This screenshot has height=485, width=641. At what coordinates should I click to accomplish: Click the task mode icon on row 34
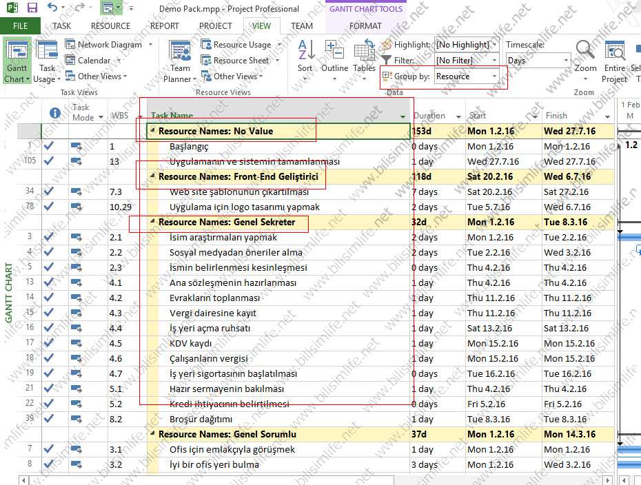click(x=77, y=192)
